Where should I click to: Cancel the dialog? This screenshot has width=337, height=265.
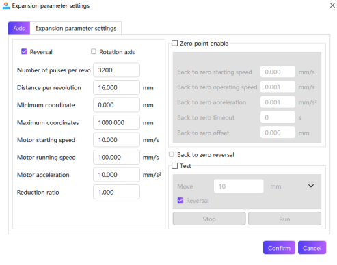click(x=312, y=248)
